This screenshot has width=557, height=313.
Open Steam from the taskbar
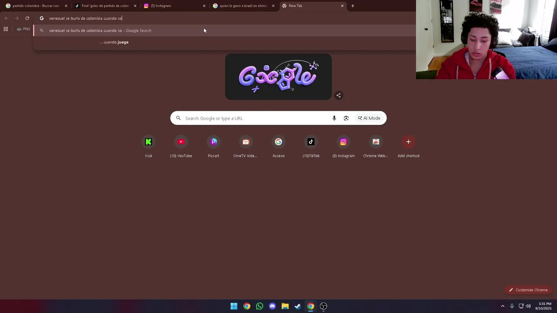click(x=298, y=306)
